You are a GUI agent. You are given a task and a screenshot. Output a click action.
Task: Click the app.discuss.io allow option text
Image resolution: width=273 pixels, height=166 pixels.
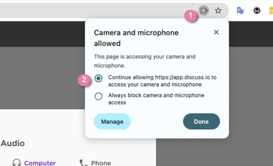click(162, 81)
